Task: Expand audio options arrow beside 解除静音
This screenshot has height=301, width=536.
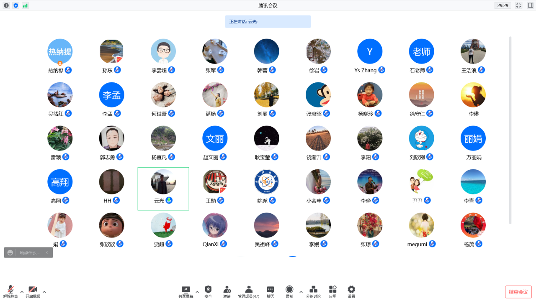Action: pyautogui.click(x=22, y=292)
